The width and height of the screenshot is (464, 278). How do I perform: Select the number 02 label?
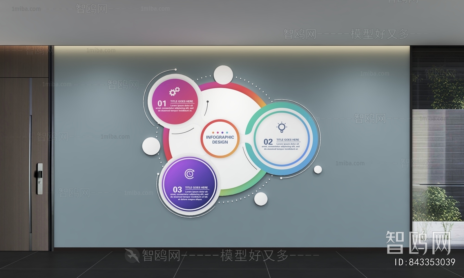pyautogui.click(x=268, y=142)
